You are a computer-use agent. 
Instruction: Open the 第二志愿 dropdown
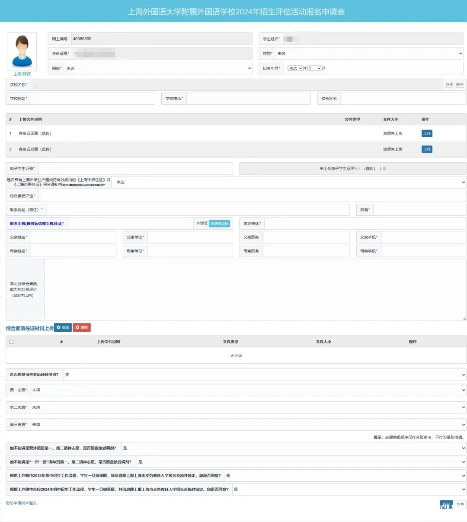pos(249,407)
